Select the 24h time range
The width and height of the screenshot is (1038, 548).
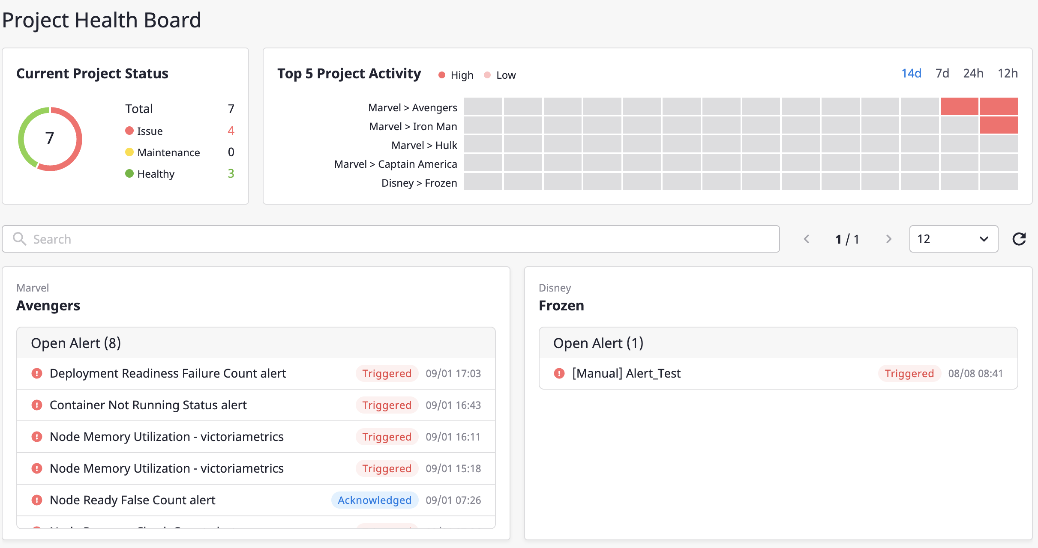click(973, 73)
